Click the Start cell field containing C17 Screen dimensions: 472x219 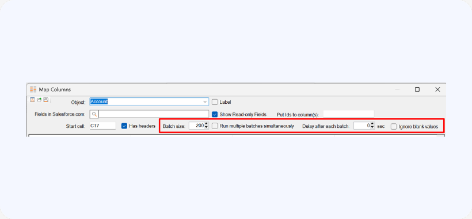pos(102,126)
